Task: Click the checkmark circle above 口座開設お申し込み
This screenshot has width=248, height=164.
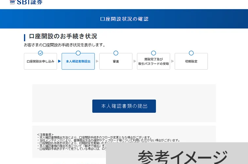Action: point(40,53)
